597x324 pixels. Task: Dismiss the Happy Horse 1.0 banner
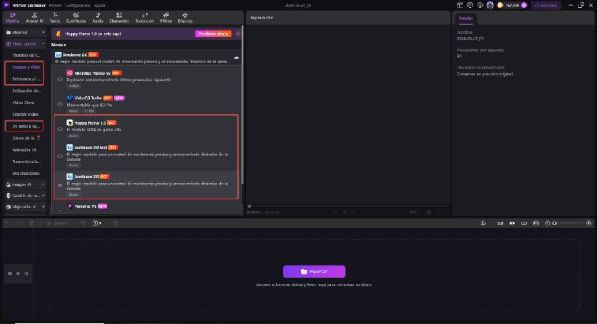(x=237, y=34)
